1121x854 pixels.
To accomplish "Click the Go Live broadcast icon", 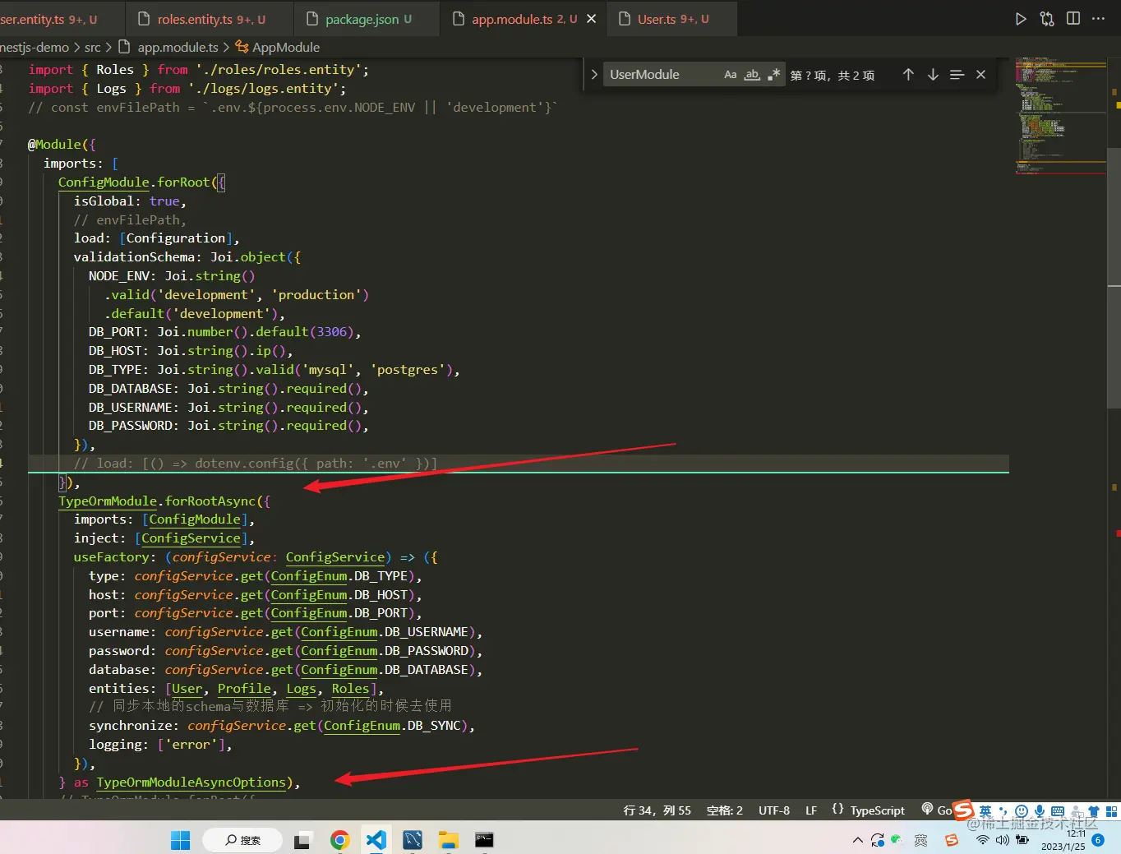I will pos(928,810).
